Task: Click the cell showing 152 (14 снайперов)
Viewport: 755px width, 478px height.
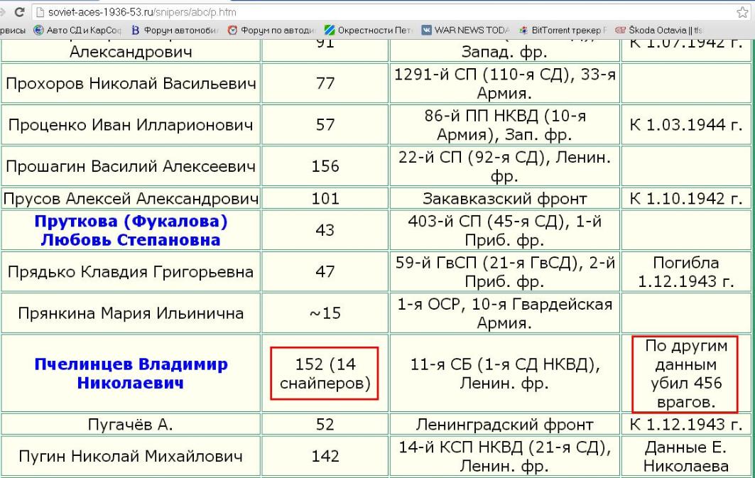Action: [x=325, y=374]
